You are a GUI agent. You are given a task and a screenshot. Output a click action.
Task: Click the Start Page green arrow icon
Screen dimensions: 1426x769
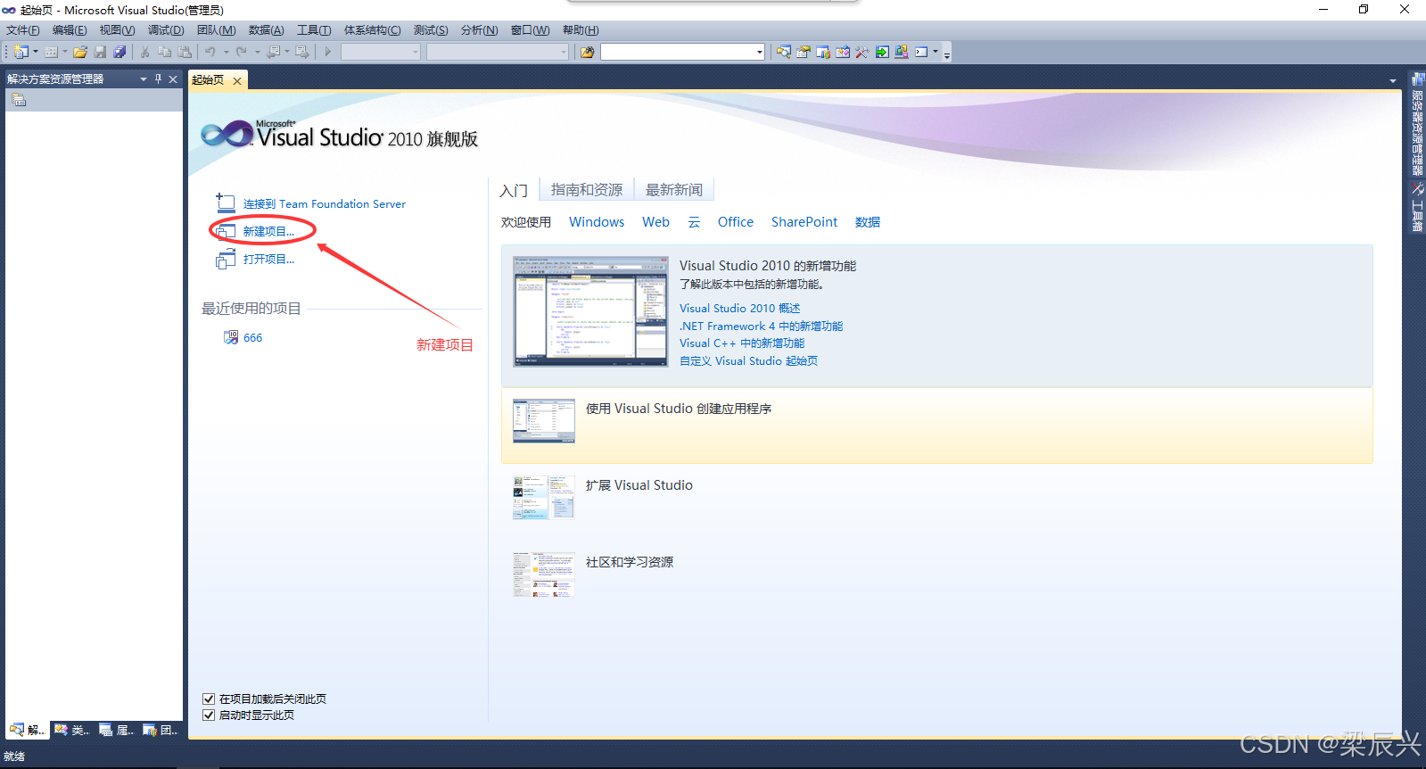click(x=881, y=52)
